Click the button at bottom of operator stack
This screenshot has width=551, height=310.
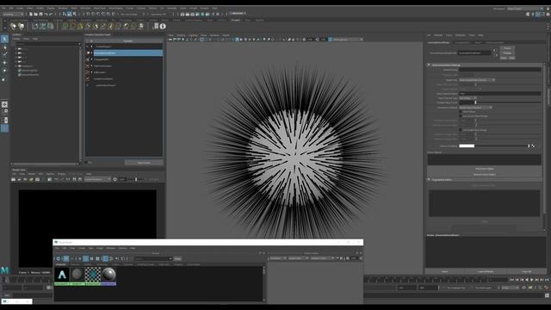(x=144, y=163)
